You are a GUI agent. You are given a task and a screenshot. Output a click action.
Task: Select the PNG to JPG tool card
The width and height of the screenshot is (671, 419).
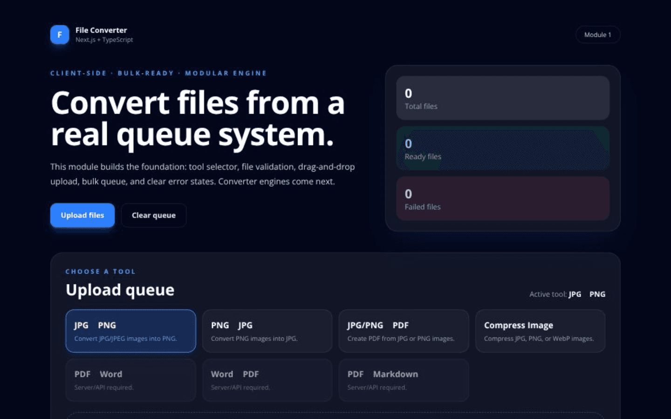point(267,331)
